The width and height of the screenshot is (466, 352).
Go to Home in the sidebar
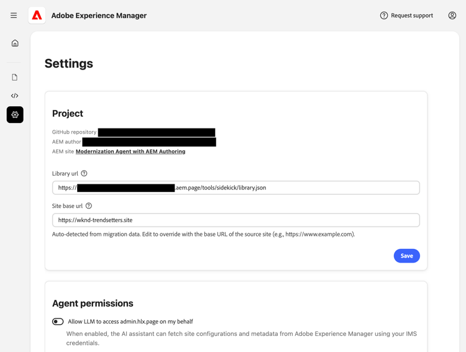[15, 43]
